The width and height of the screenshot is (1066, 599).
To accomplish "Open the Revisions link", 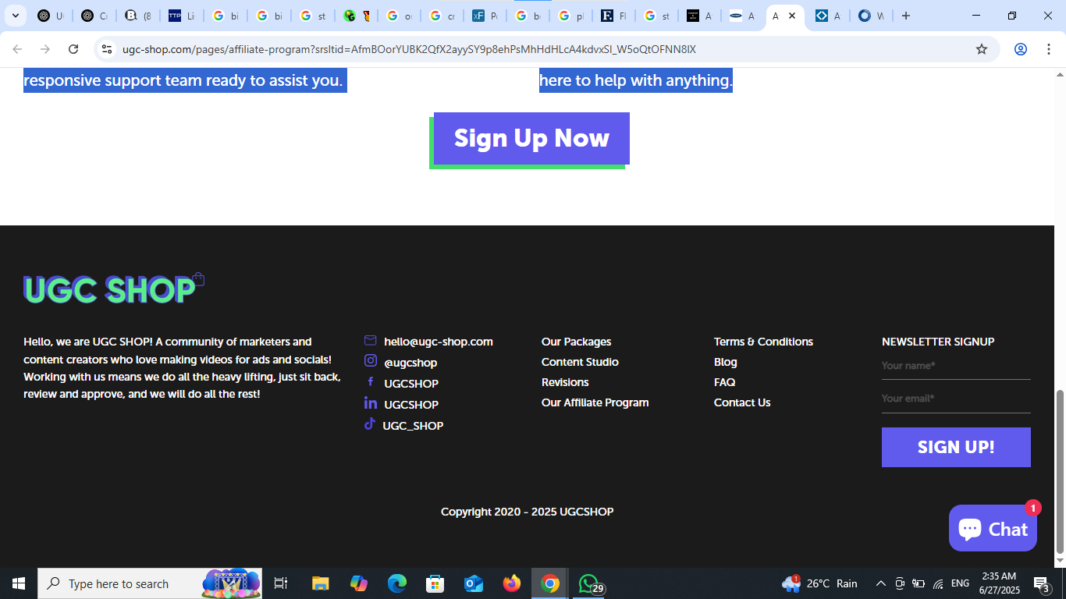I will pos(565,382).
